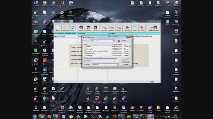The width and height of the screenshot is (213, 119).
Task: Click the Добавить command speech-bubble icon
Action: point(105,28)
